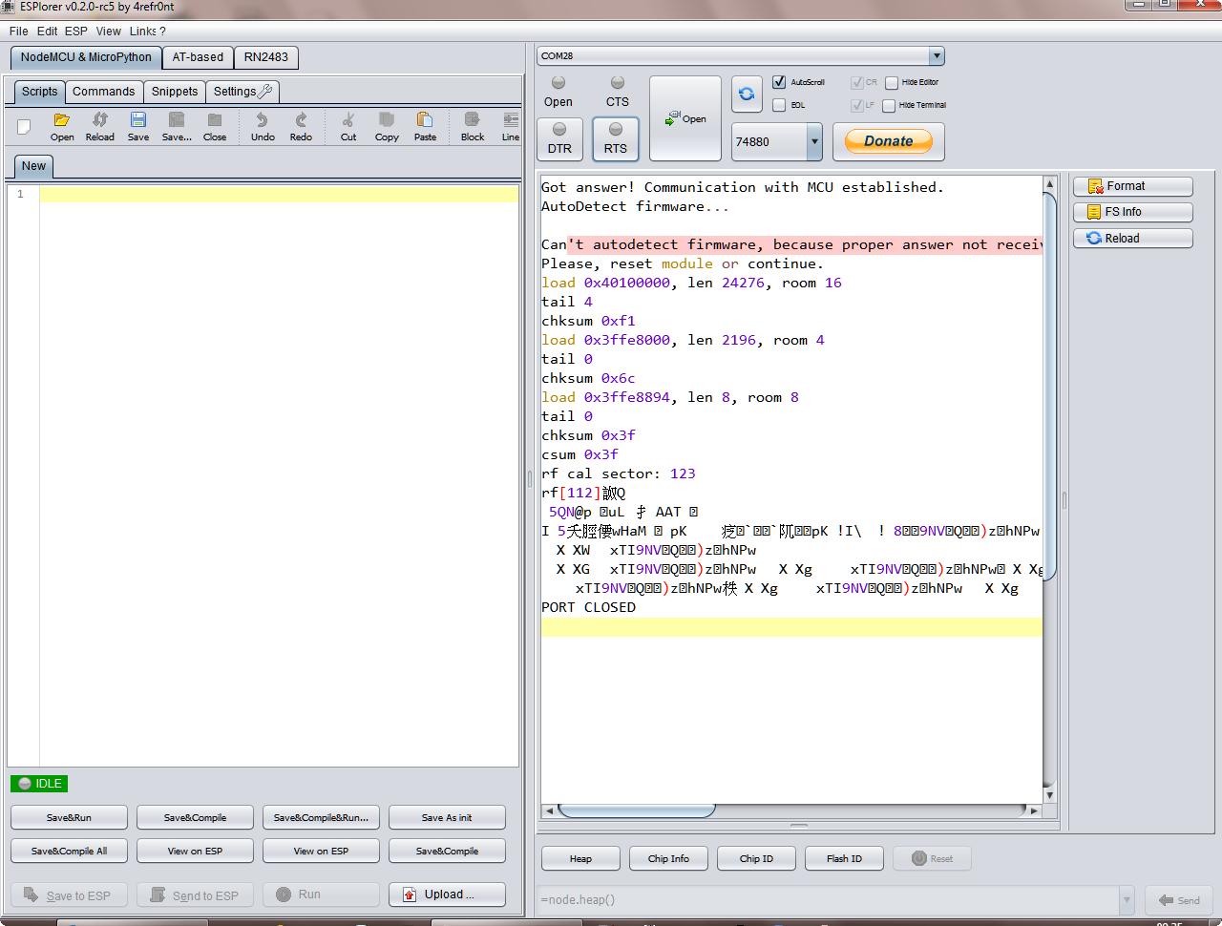Screen dimensions: 1222x926
Task: Click the large Open serial port button
Action: tap(685, 118)
